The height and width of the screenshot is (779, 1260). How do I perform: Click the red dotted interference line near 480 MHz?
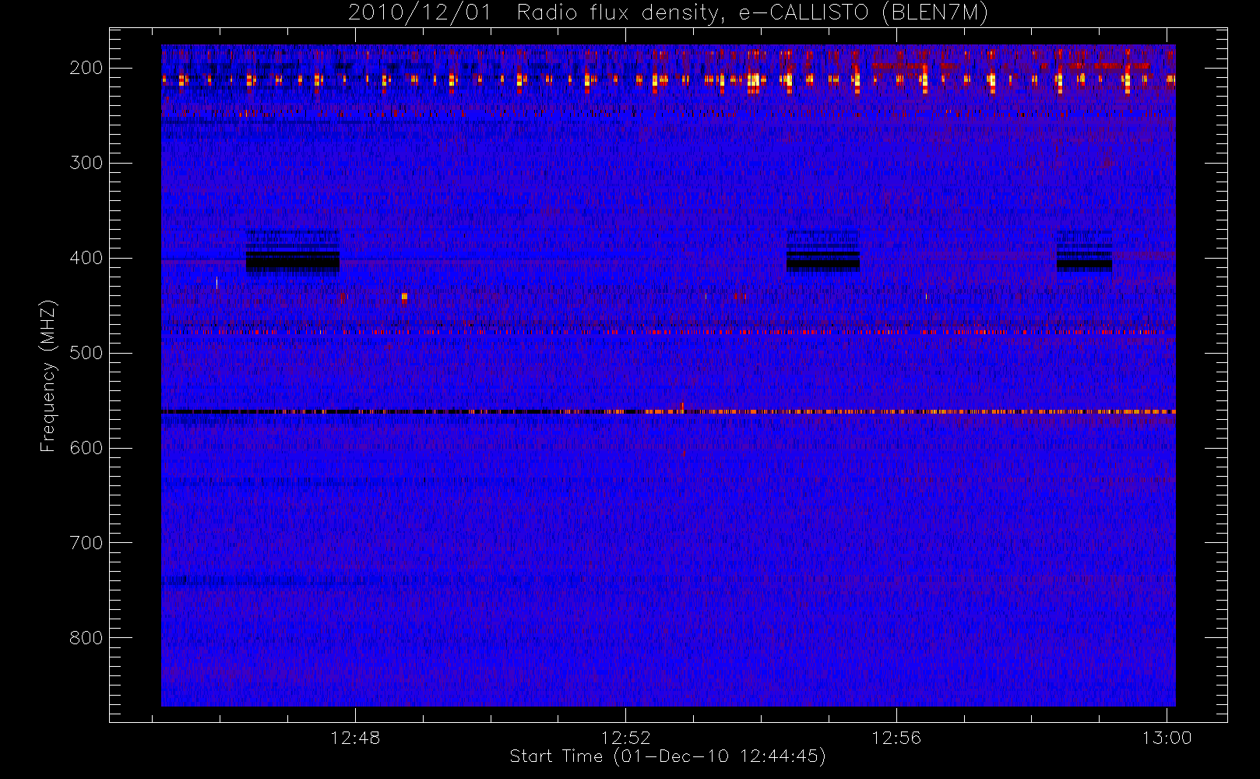coord(668,332)
